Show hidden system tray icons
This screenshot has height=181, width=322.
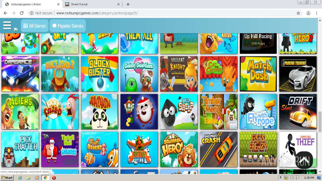[x=280, y=178]
